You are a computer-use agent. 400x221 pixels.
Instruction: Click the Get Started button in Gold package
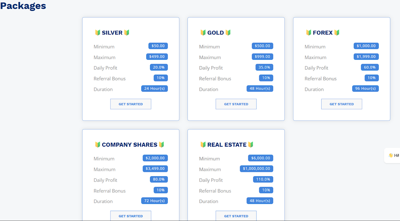pyautogui.click(x=236, y=104)
